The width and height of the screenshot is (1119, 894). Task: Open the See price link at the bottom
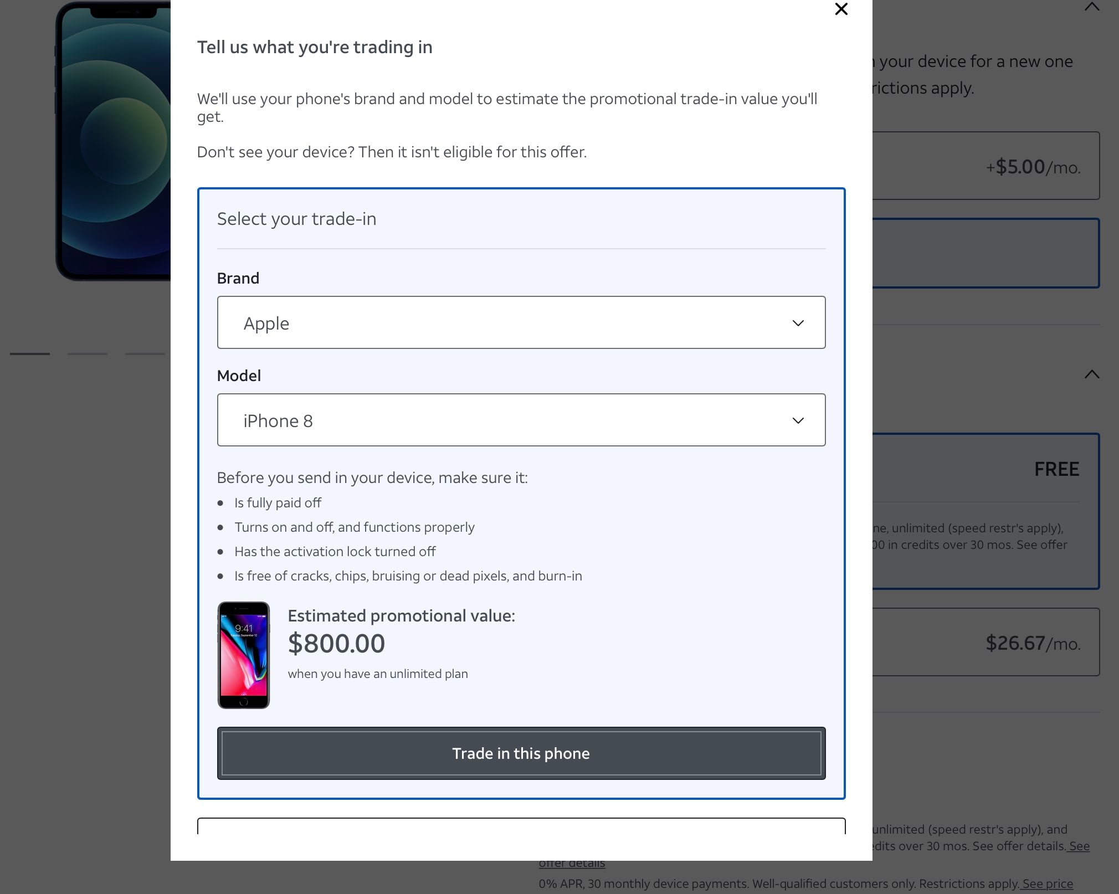[x=1047, y=883]
